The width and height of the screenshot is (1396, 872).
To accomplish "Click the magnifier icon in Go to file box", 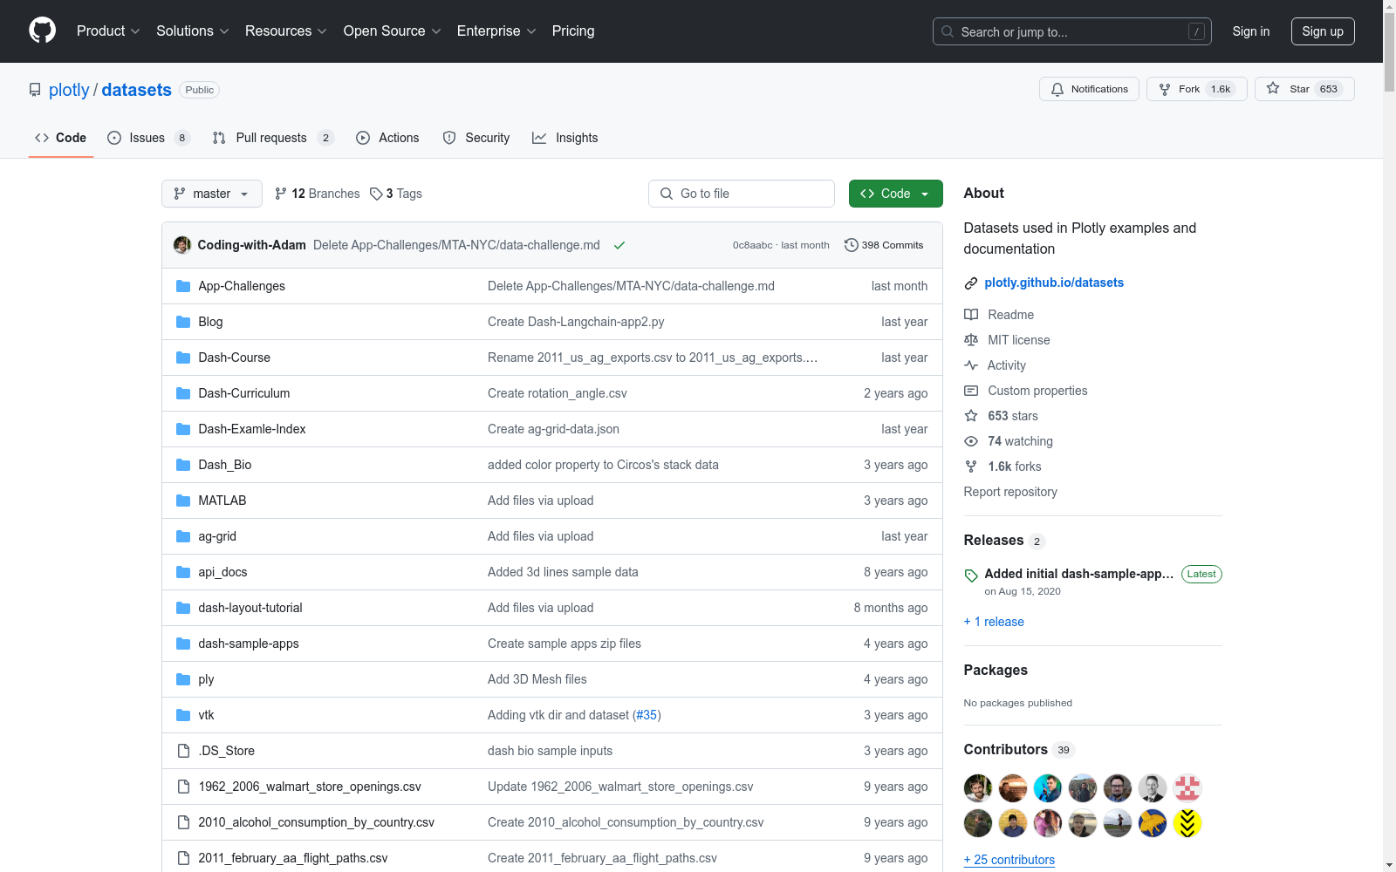I will click(x=667, y=194).
